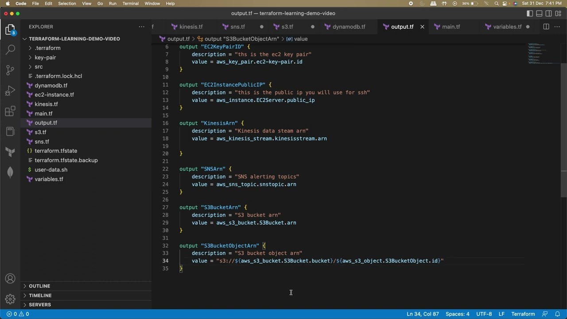Open the Terraform extension sidebar icon
This screenshot has width=567, height=319.
tap(10, 152)
